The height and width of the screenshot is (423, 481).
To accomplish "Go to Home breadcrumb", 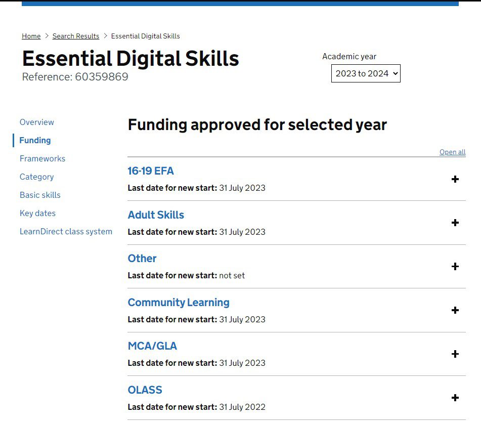I will click(x=31, y=36).
